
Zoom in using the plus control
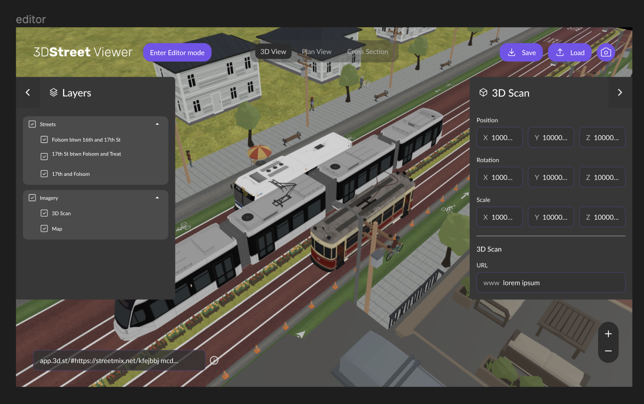608,333
